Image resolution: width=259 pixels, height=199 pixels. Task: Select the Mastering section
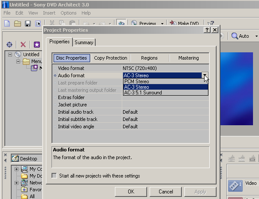189,58
